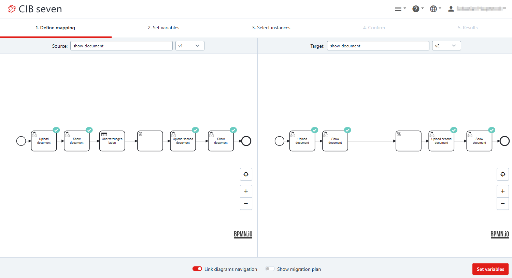Zoom out on the target diagram
The width and height of the screenshot is (512, 278).
502,204
